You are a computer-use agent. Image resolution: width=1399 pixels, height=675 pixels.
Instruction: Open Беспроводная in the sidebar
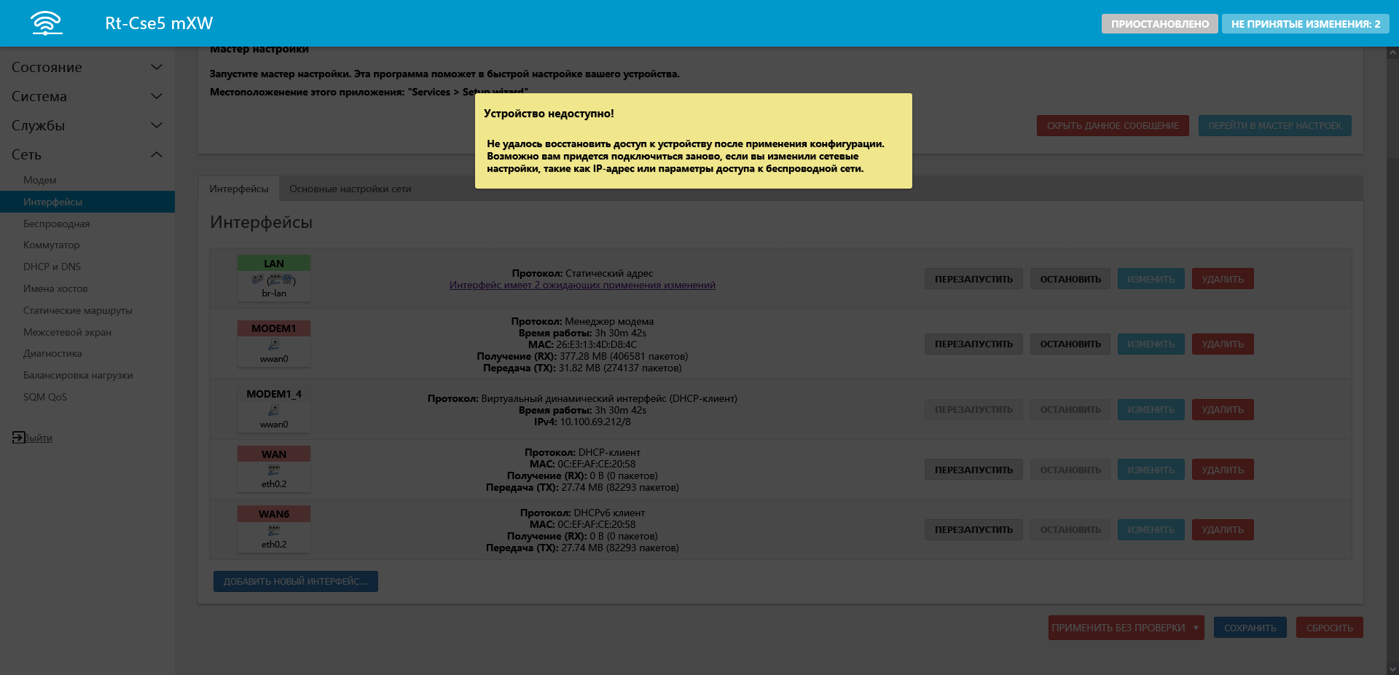click(x=56, y=224)
